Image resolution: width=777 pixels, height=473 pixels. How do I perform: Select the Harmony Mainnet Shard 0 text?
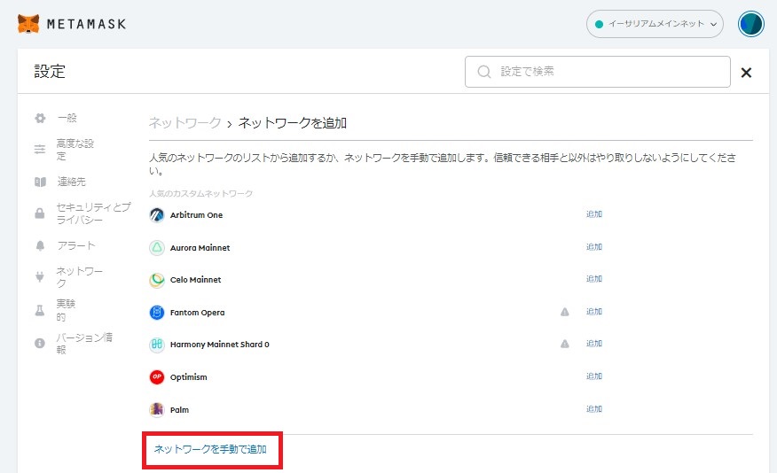(219, 345)
